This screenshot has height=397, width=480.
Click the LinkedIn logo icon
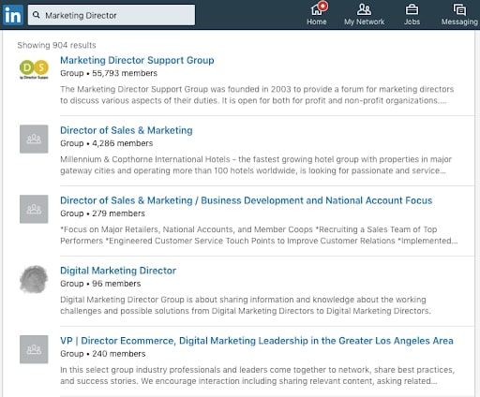[13, 15]
